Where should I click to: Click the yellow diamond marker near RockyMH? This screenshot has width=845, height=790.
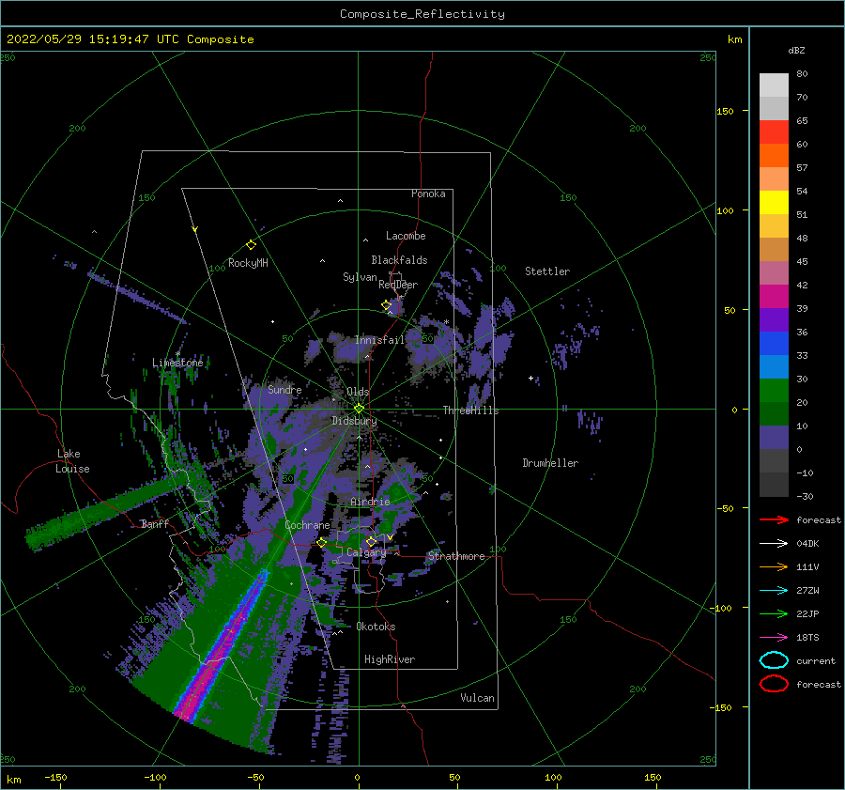(251, 245)
